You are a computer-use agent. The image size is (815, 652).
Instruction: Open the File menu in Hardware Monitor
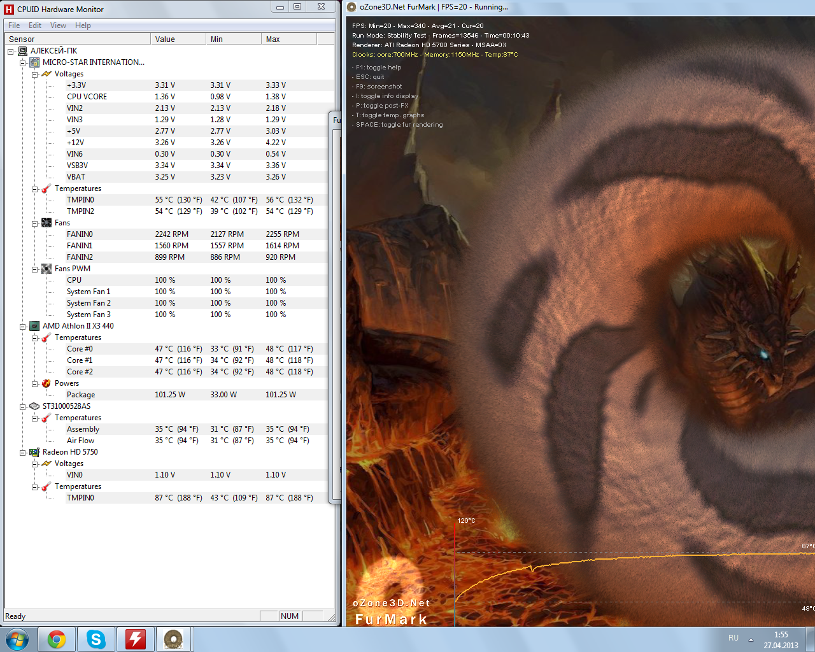click(x=14, y=25)
